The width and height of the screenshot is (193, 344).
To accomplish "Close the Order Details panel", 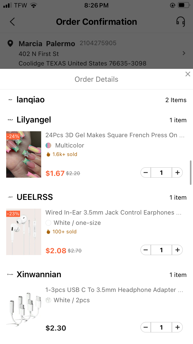I will (x=188, y=74).
